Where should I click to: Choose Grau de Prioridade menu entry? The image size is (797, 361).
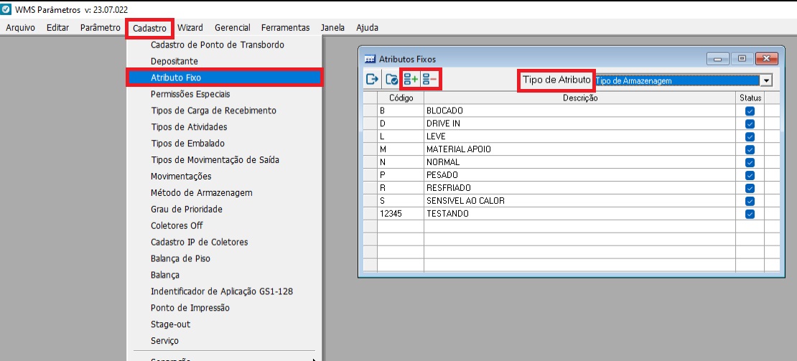point(223,209)
